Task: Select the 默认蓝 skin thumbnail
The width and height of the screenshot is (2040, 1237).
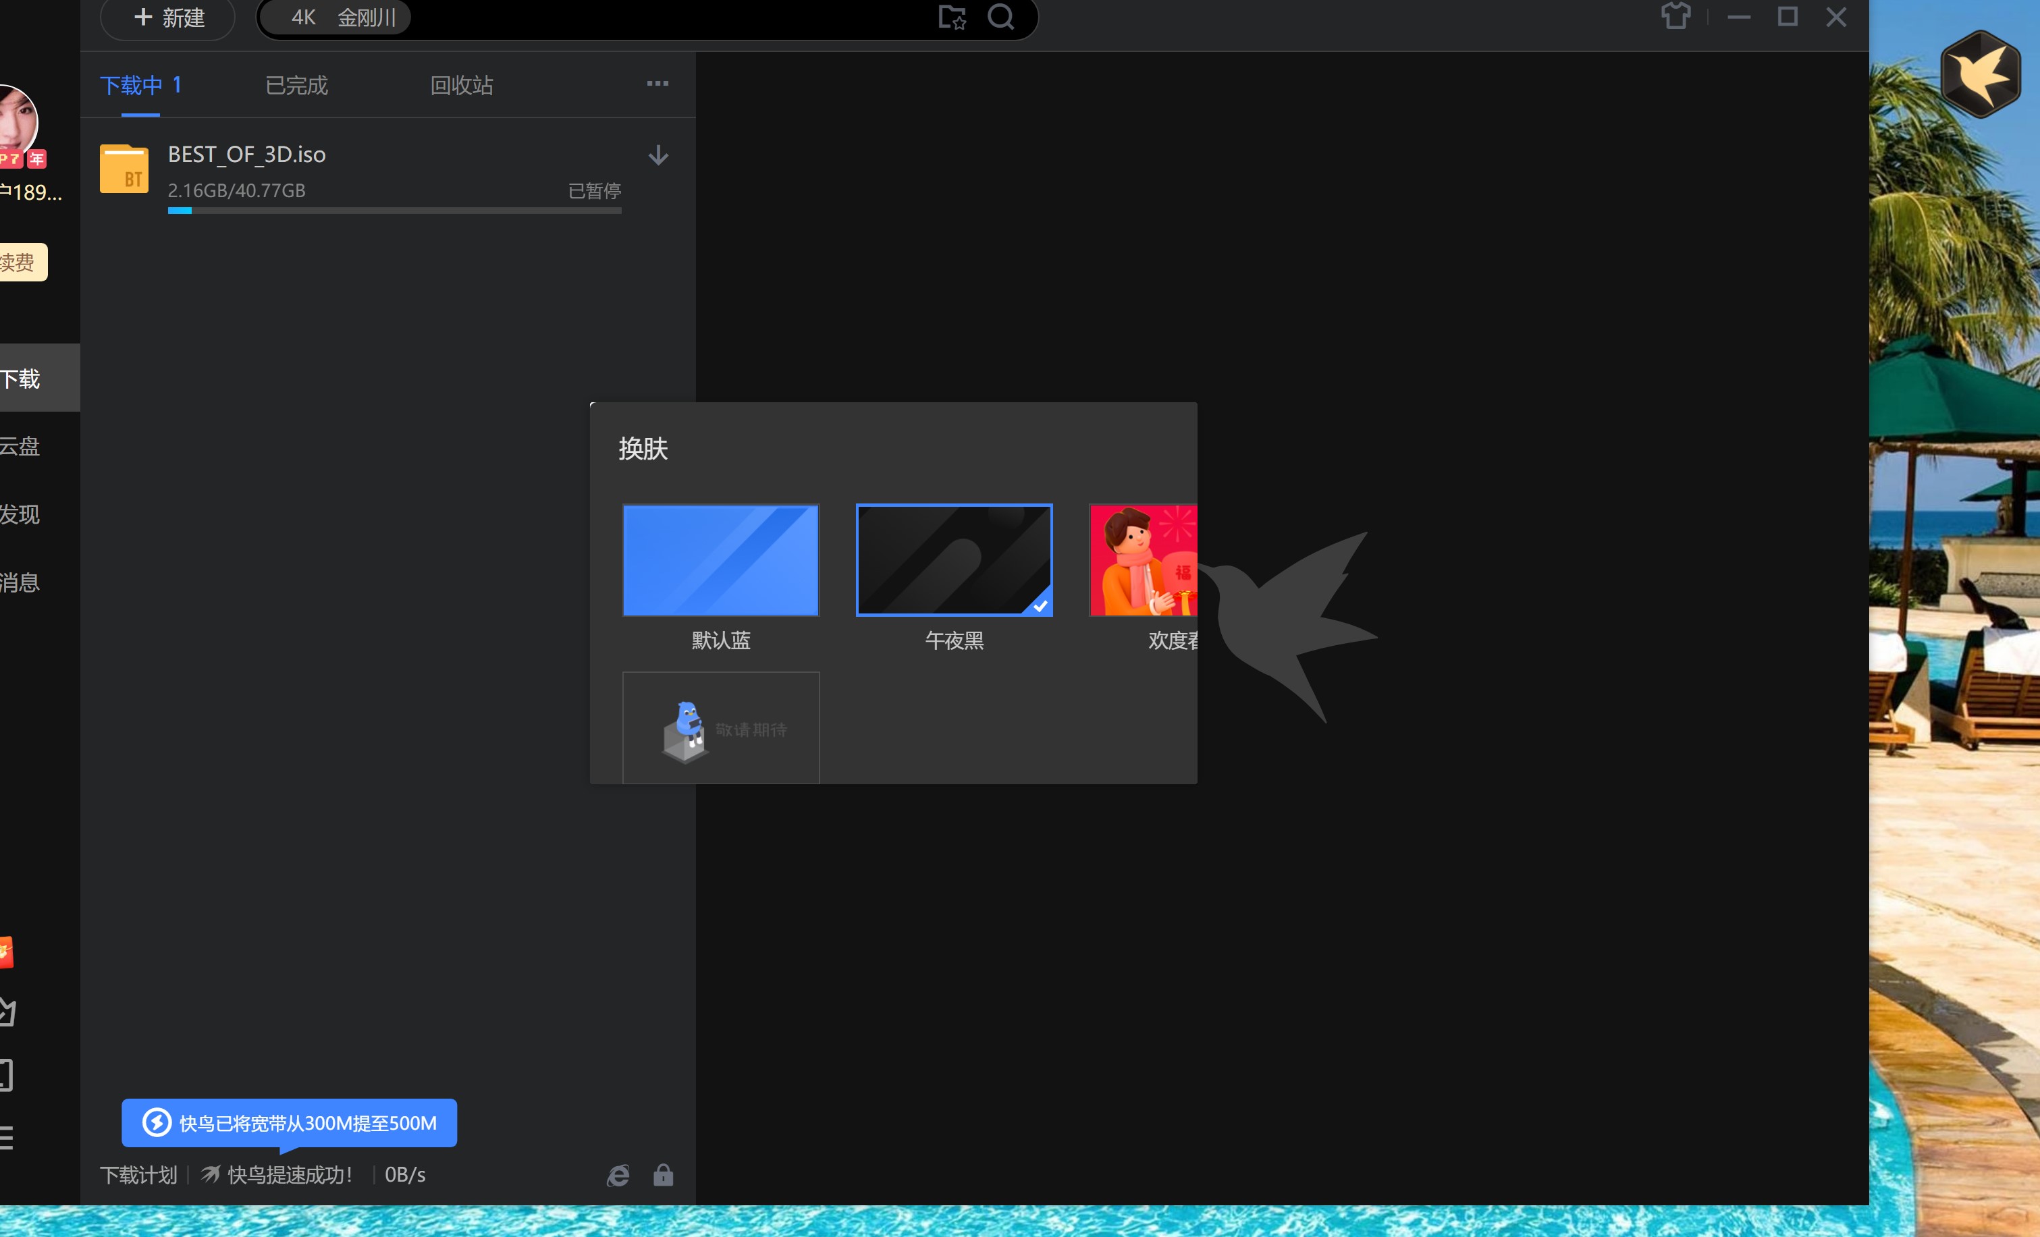Action: 720,560
